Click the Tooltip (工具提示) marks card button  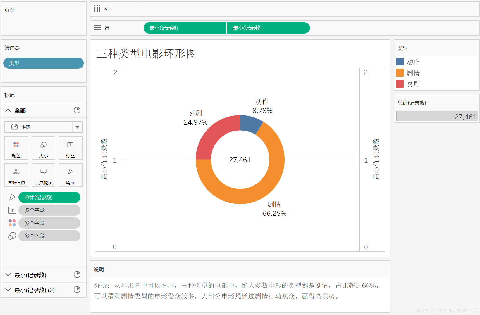(44, 175)
